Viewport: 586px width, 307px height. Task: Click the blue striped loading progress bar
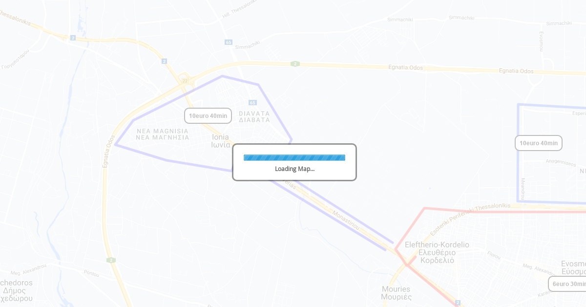coord(294,157)
